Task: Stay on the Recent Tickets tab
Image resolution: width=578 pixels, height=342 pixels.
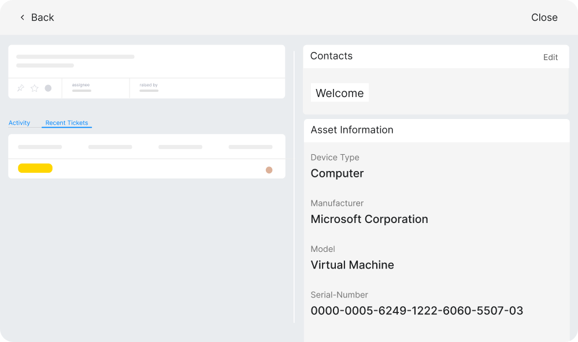Action: click(x=66, y=122)
